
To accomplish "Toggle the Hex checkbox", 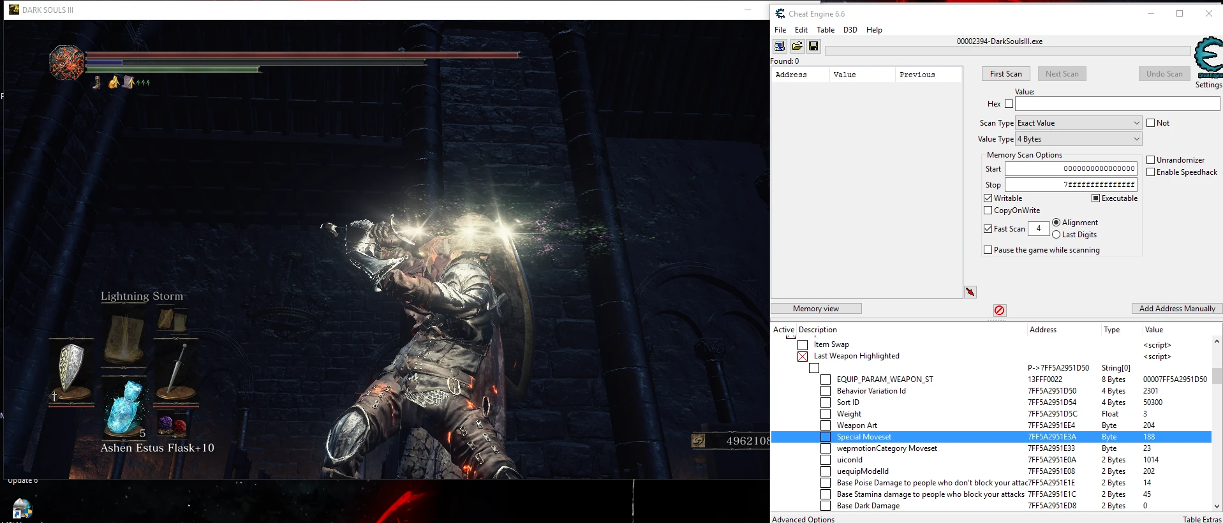I will (x=1009, y=104).
